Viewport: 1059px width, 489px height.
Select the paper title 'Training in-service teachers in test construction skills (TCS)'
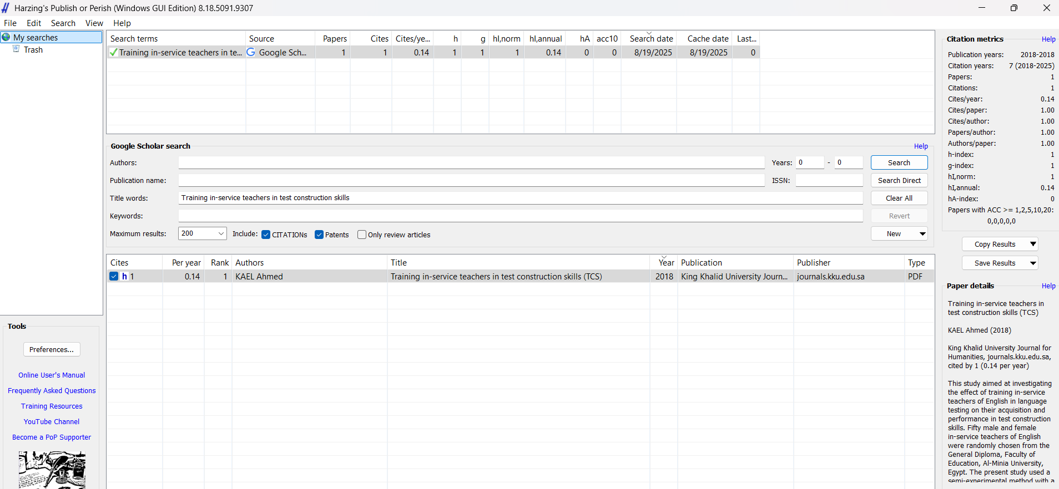pyautogui.click(x=496, y=276)
